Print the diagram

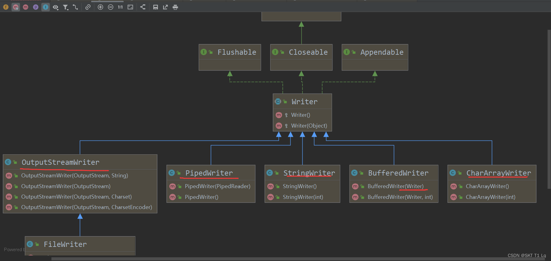click(x=175, y=7)
